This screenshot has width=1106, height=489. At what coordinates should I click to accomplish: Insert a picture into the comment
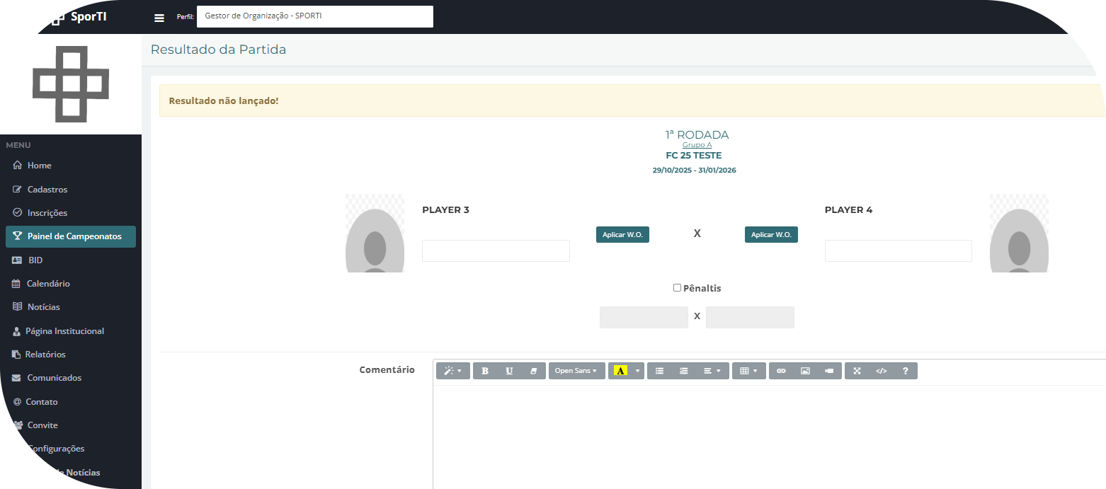tap(805, 371)
